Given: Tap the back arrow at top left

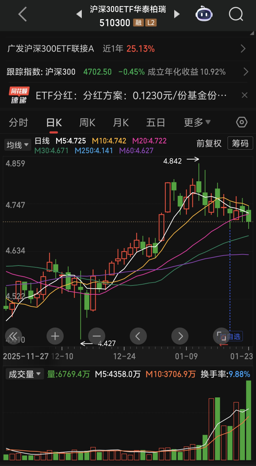Looking at the screenshot, I should tap(23, 15).
